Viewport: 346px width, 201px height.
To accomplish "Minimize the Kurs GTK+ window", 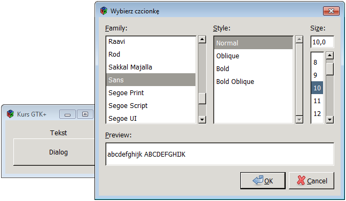I will [67, 114].
